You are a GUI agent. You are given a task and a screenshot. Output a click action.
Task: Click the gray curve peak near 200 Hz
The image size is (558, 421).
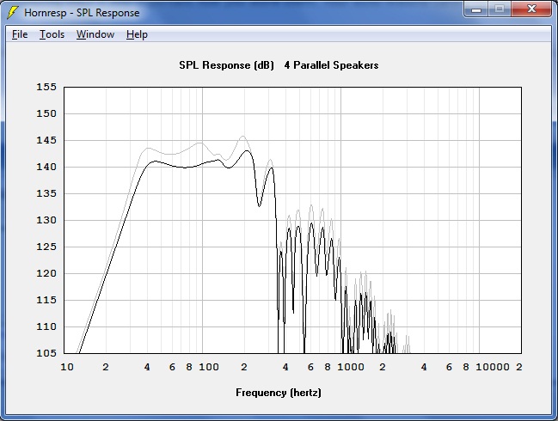click(242, 137)
